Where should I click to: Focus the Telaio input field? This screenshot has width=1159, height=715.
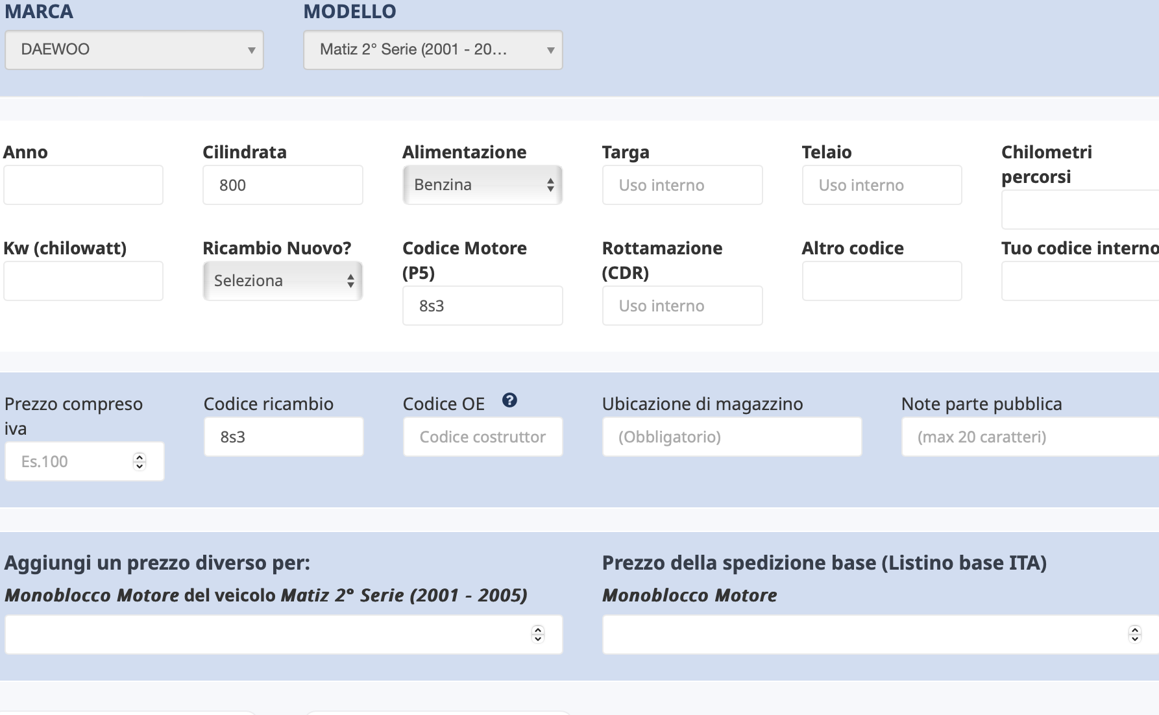[x=882, y=185]
